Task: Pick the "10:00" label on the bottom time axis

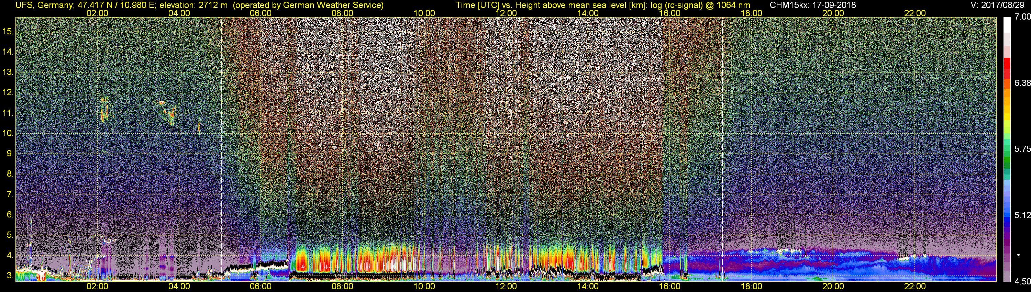Action: tap(424, 287)
